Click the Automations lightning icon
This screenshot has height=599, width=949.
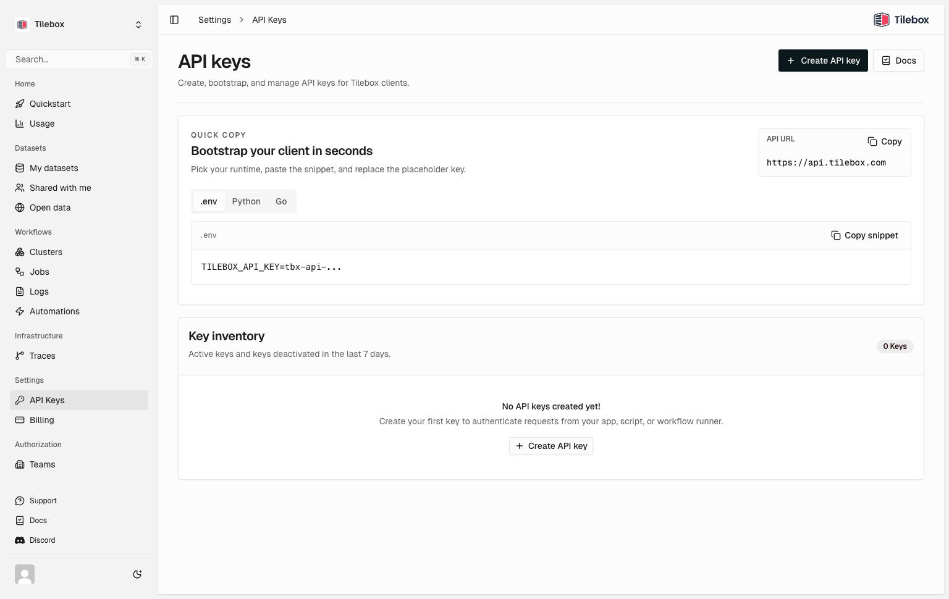[x=20, y=311]
